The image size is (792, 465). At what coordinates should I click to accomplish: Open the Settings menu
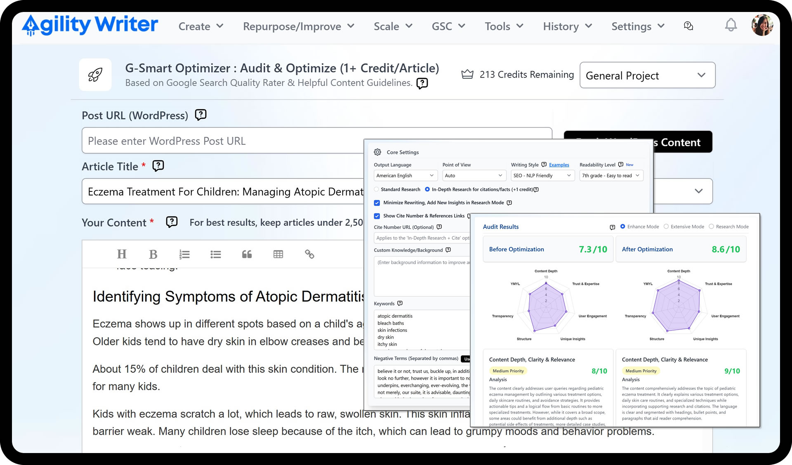(638, 26)
